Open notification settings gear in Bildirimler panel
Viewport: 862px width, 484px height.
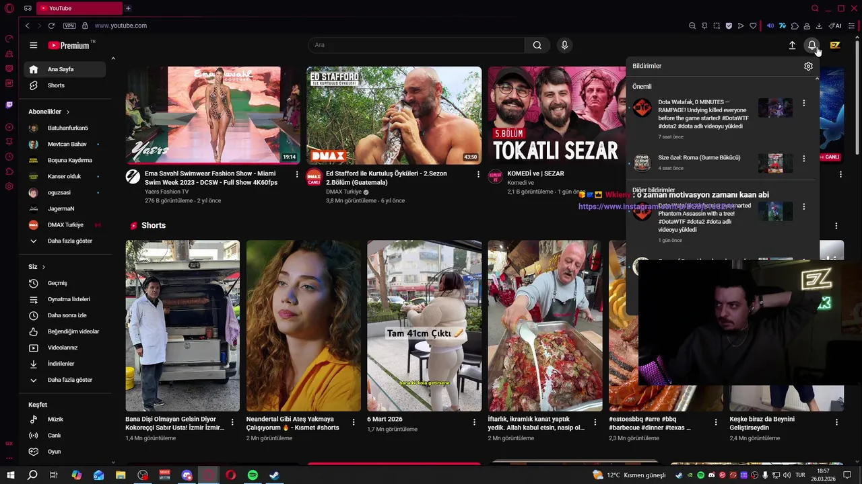808,66
